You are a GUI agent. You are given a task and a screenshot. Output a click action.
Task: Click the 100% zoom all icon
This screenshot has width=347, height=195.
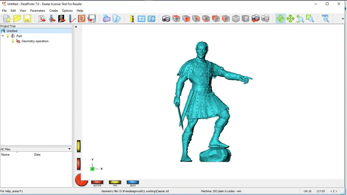point(325,19)
